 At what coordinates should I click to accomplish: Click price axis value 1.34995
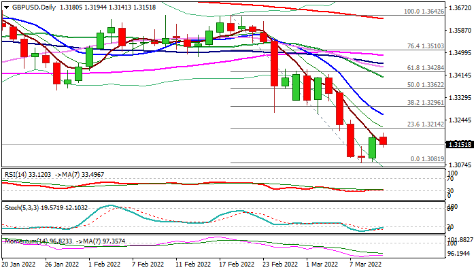460,53
